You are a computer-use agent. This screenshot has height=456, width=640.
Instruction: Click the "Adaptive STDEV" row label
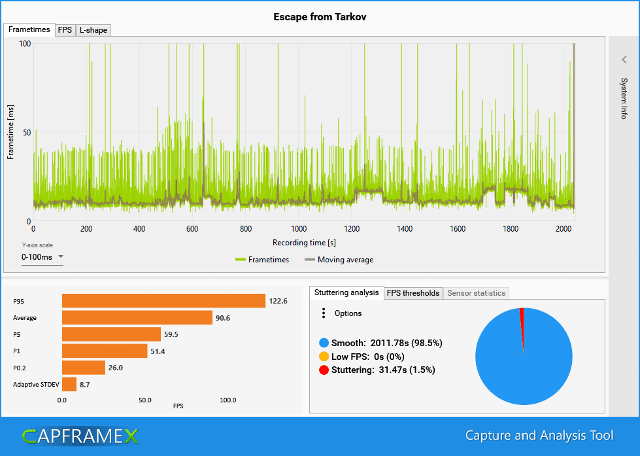(36, 385)
